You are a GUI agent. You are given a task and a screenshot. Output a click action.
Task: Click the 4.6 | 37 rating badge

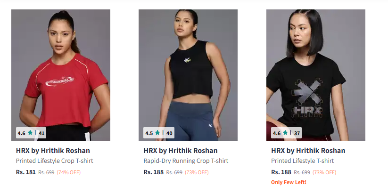286,133
